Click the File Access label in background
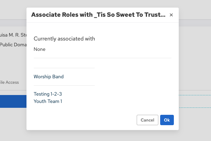This screenshot has height=141, width=211. coord(9,82)
